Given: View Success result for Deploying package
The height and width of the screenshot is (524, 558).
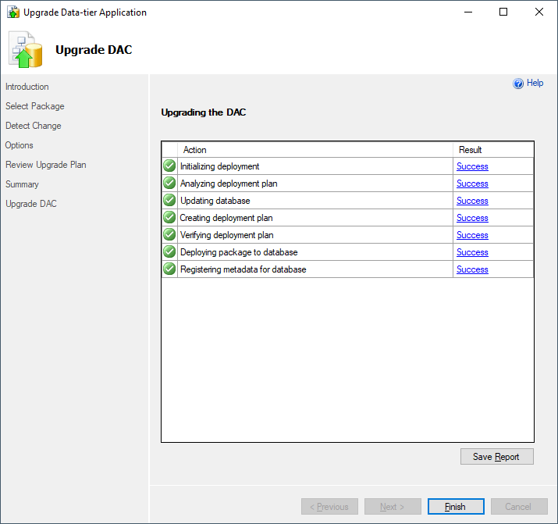Looking at the screenshot, I should 472,252.
